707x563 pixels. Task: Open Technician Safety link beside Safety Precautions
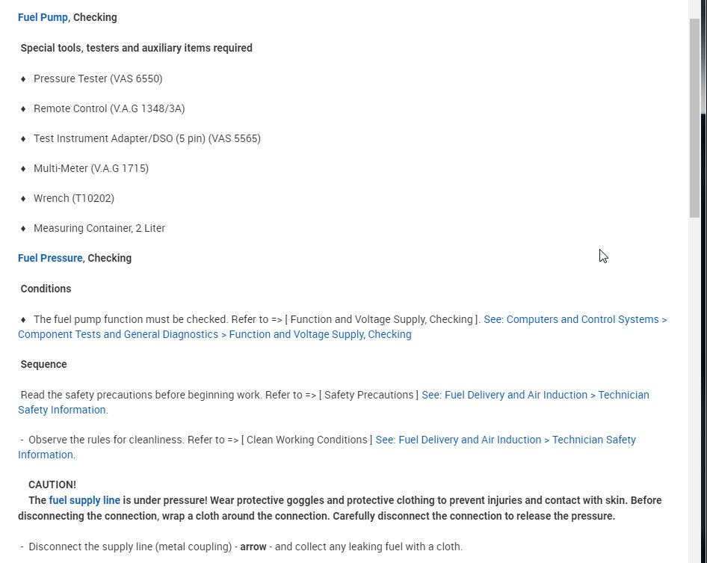coord(535,395)
